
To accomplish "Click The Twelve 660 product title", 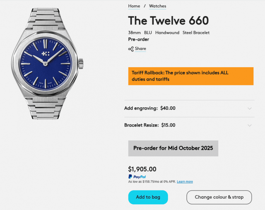I will pyautogui.click(x=168, y=20).
